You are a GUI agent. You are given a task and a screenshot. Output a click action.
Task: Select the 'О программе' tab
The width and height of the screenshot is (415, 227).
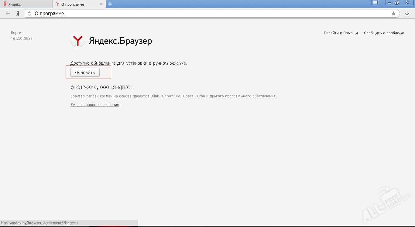76,4
